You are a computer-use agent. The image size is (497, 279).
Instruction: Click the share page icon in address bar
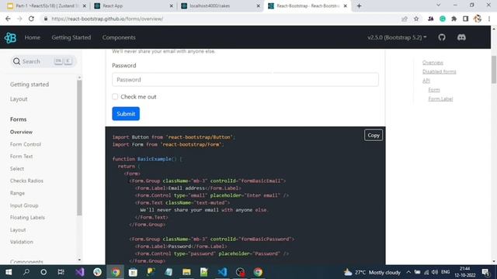pyautogui.click(x=405, y=19)
